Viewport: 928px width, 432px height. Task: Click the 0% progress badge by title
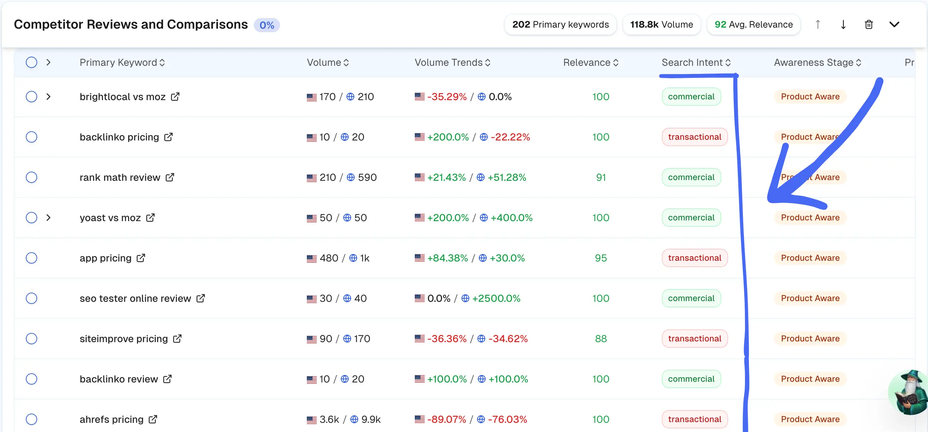[x=267, y=25]
